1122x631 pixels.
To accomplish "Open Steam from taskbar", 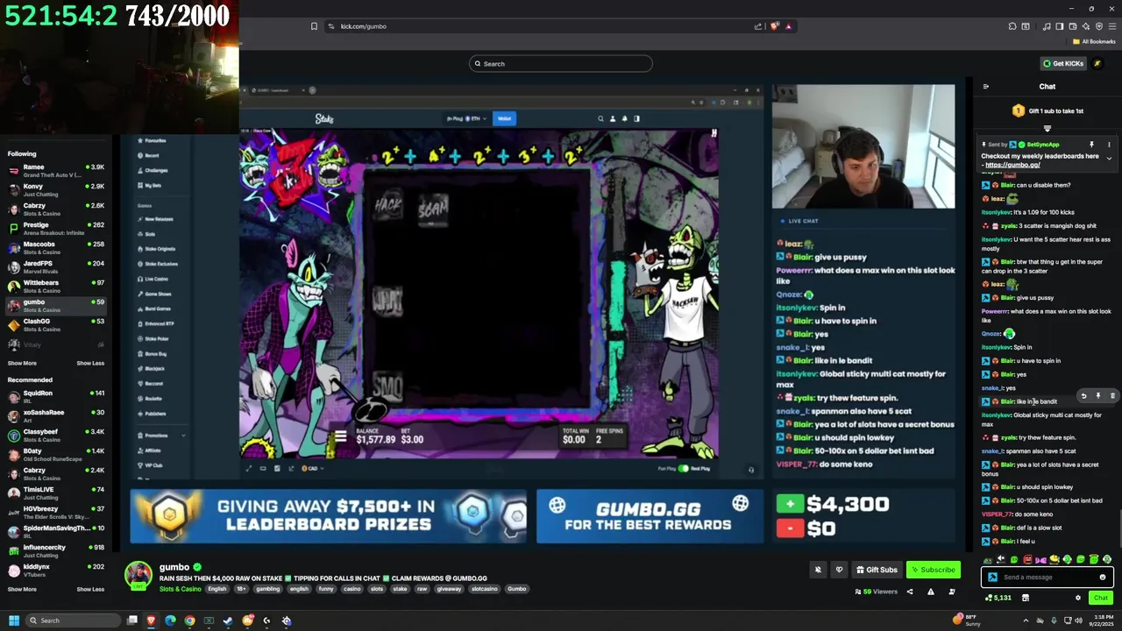I will (x=228, y=620).
